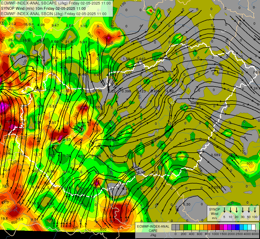Click the 200 tick label on CAPE scale
Viewport: 260px width, 239px height.
184,234
